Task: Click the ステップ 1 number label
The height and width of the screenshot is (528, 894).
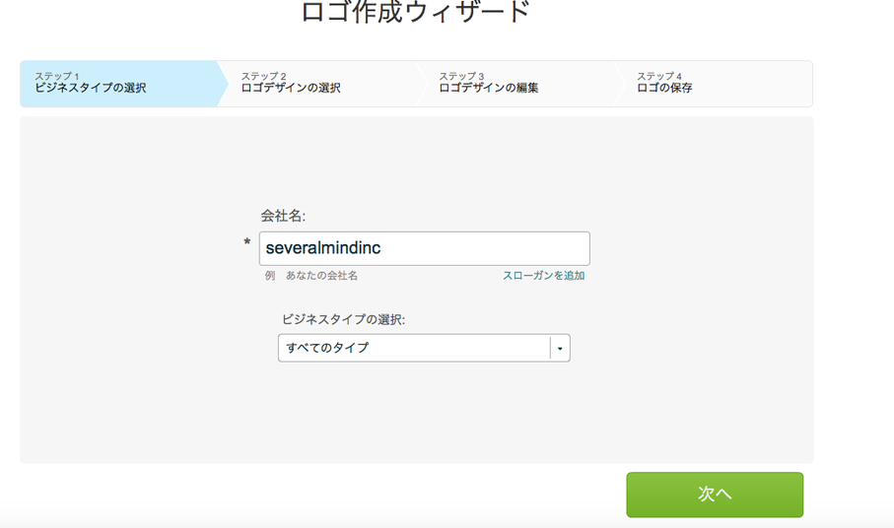Action: [56, 76]
